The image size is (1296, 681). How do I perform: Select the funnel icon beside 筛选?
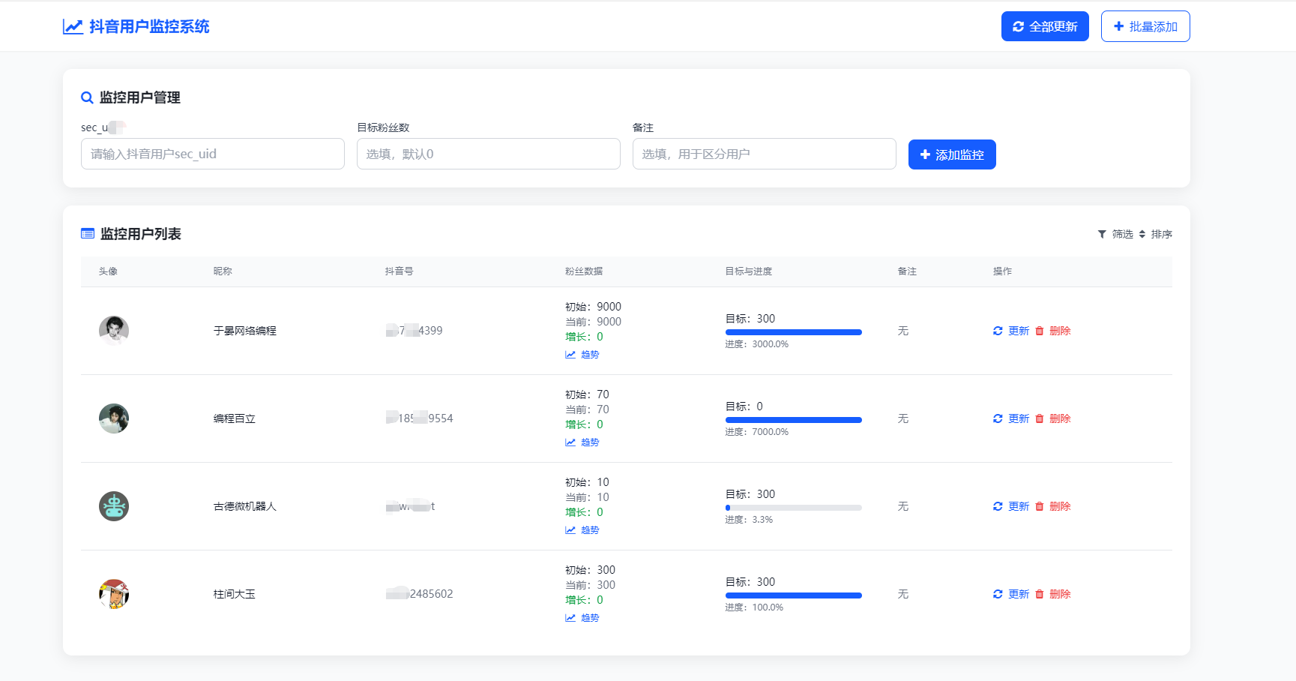tap(1102, 233)
